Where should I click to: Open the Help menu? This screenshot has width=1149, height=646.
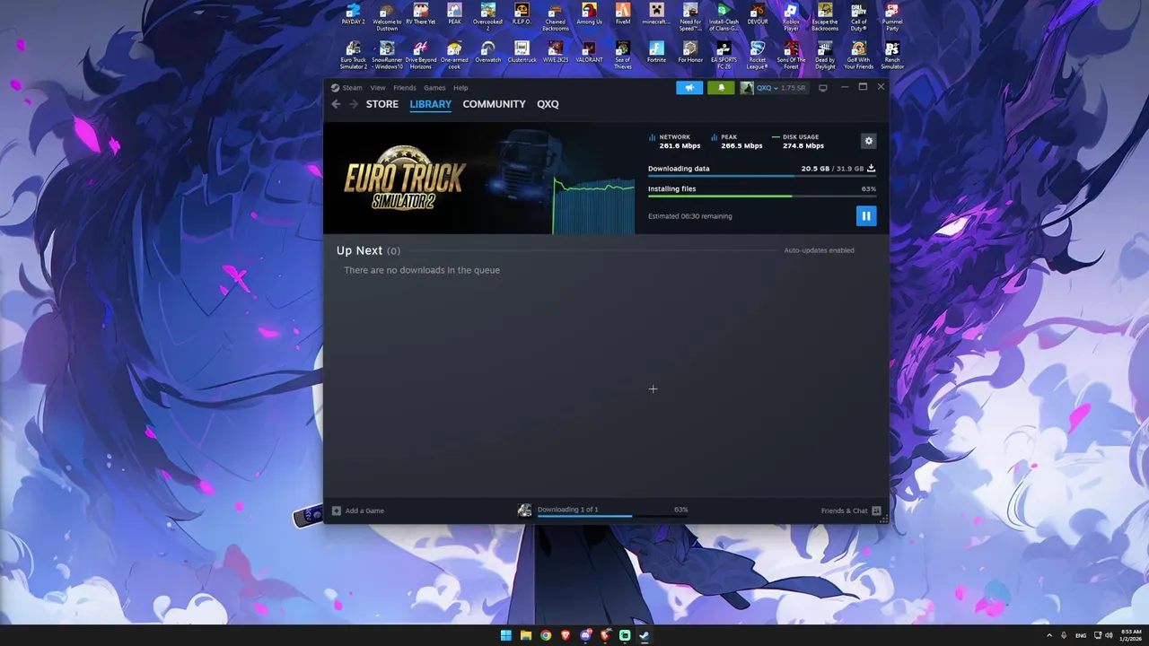click(460, 88)
